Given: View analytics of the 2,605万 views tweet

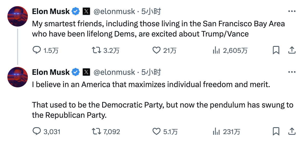Looking at the screenshot, I should (x=216, y=51).
